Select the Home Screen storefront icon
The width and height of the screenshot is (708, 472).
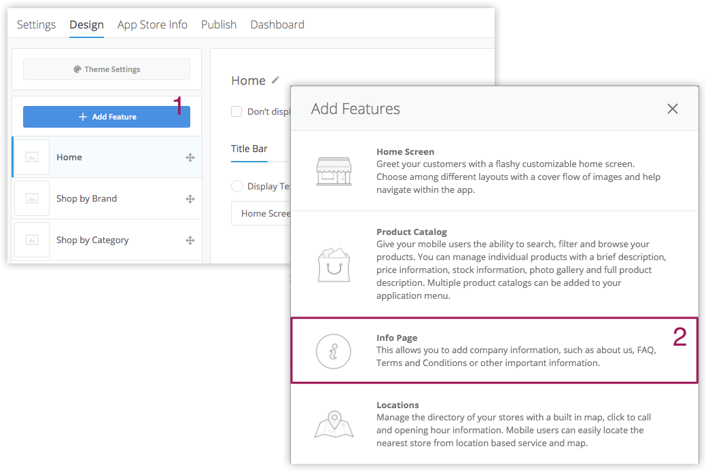click(x=334, y=172)
